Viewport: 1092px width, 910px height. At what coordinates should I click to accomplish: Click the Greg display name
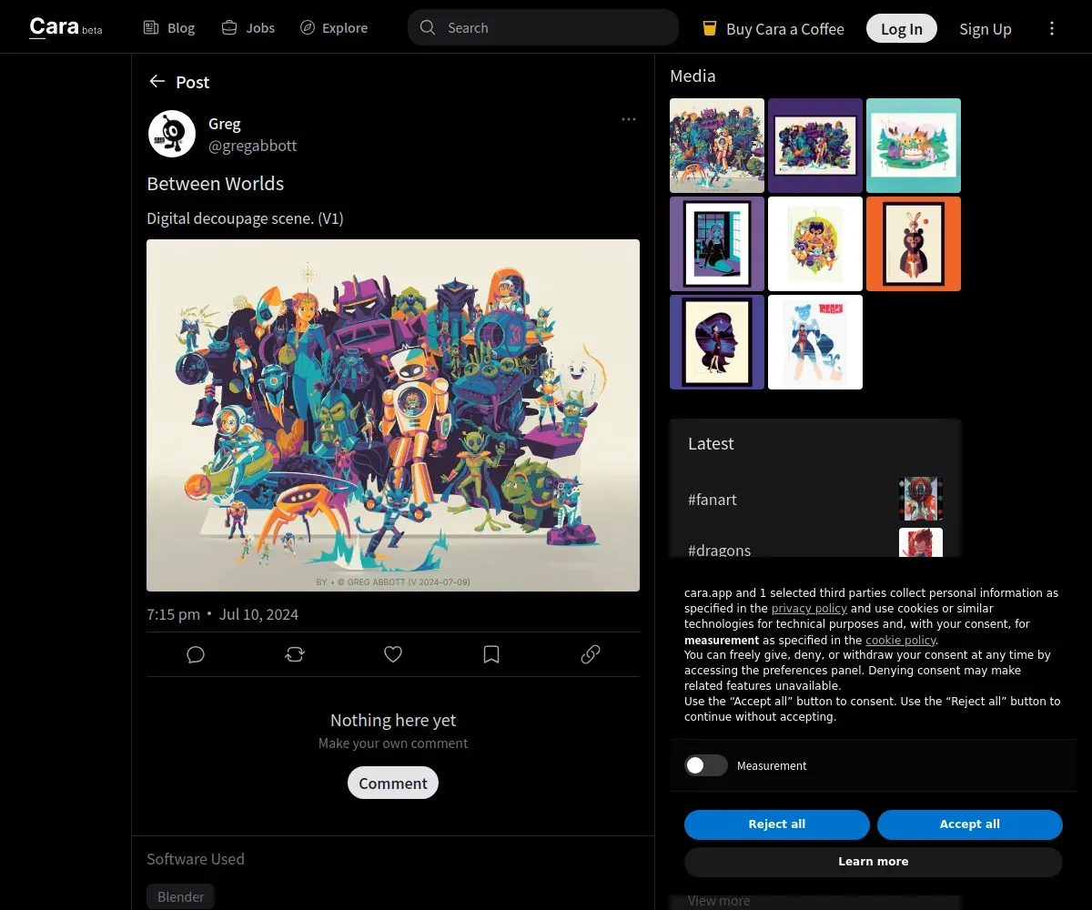point(225,124)
